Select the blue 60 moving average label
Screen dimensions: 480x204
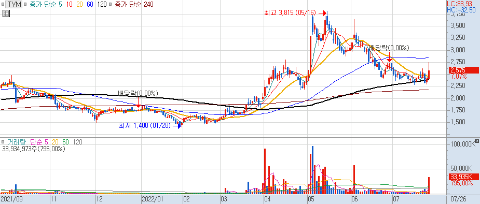(90, 4)
